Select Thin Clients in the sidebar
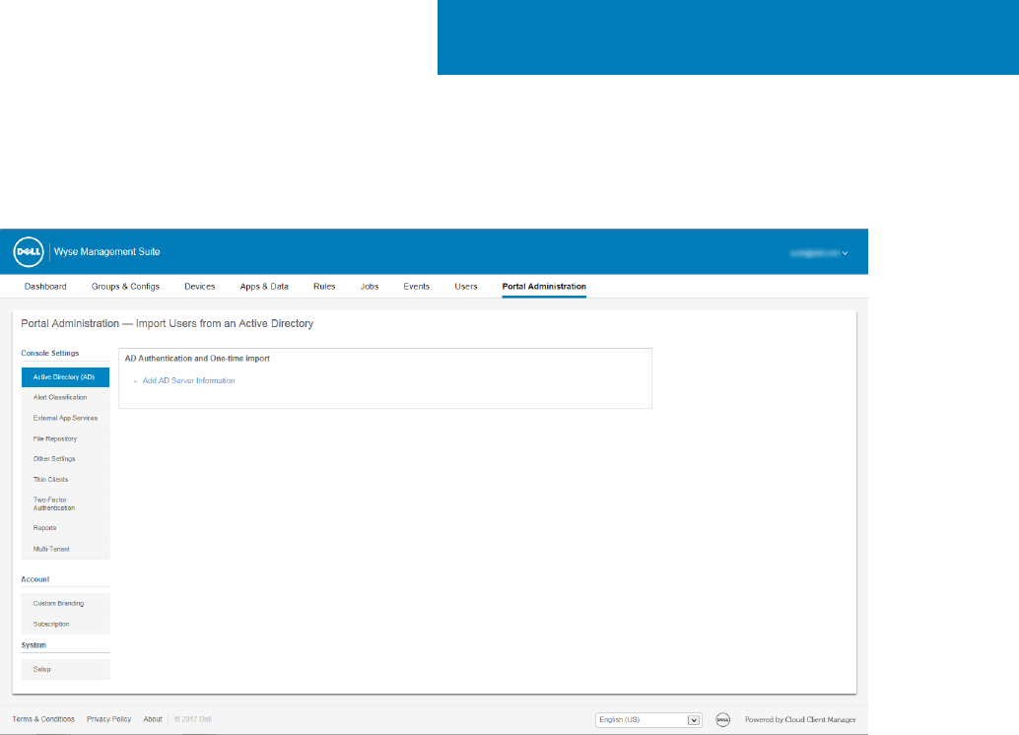1019x735 pixels. coord(65,480)
